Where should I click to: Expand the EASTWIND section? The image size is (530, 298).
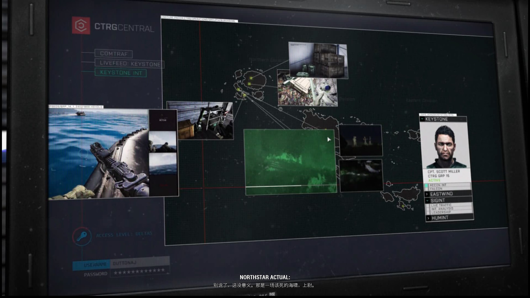click(449, 194)
